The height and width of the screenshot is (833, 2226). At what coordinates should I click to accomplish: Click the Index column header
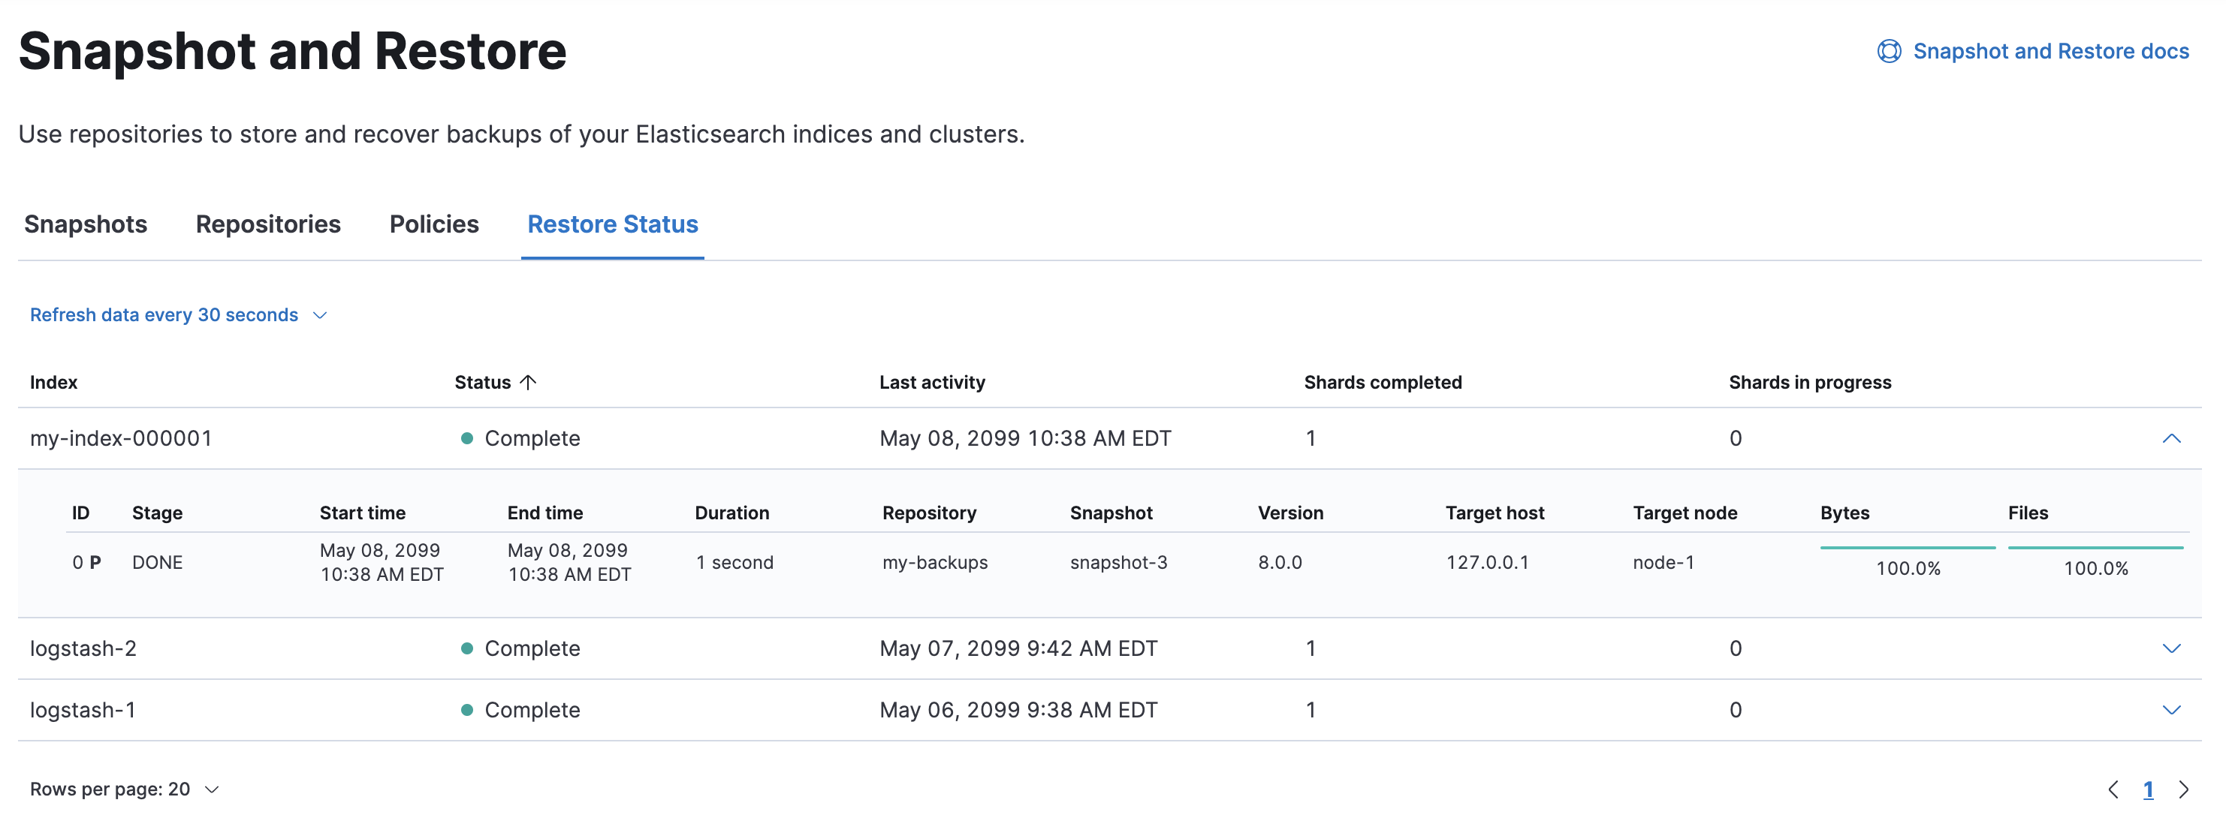(x=53, y=383)
